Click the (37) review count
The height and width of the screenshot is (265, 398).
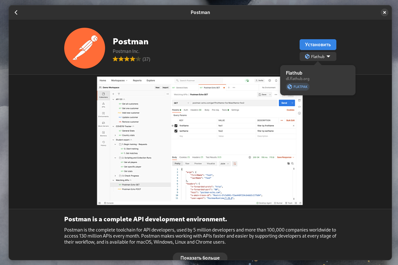[x=146, y=59]
